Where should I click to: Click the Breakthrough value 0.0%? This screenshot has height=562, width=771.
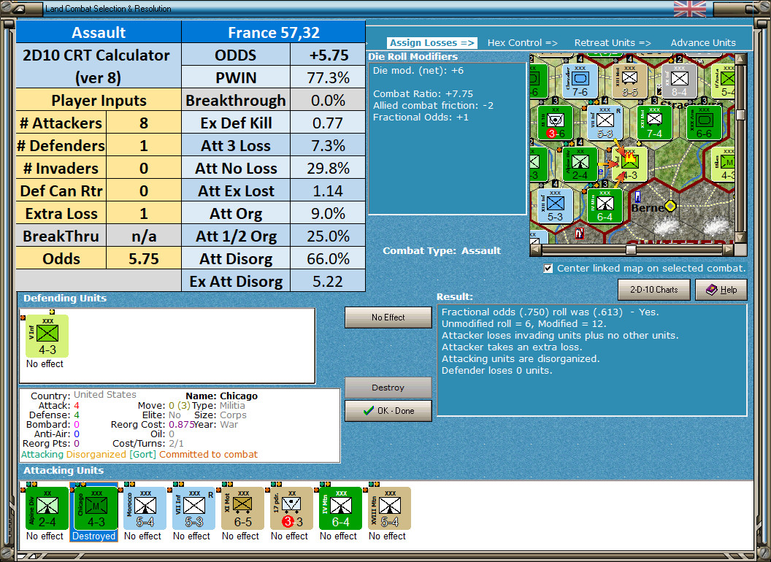(328, 100)
